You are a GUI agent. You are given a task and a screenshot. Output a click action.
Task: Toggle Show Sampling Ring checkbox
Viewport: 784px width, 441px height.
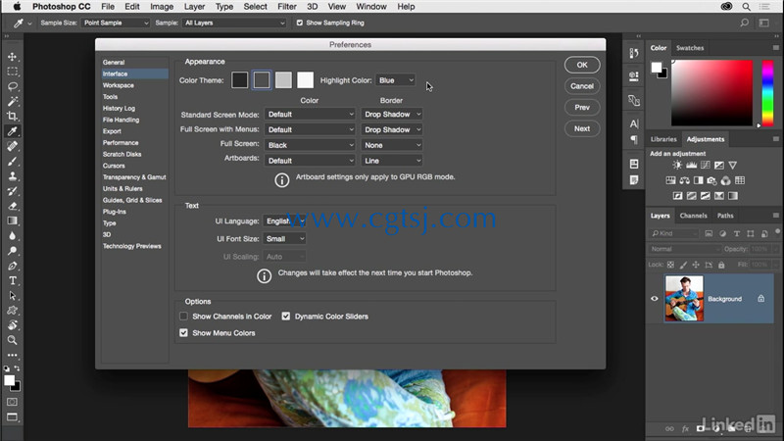(300, 23)
